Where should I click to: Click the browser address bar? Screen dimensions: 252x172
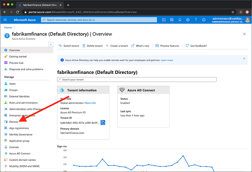[x=129, y=12]
